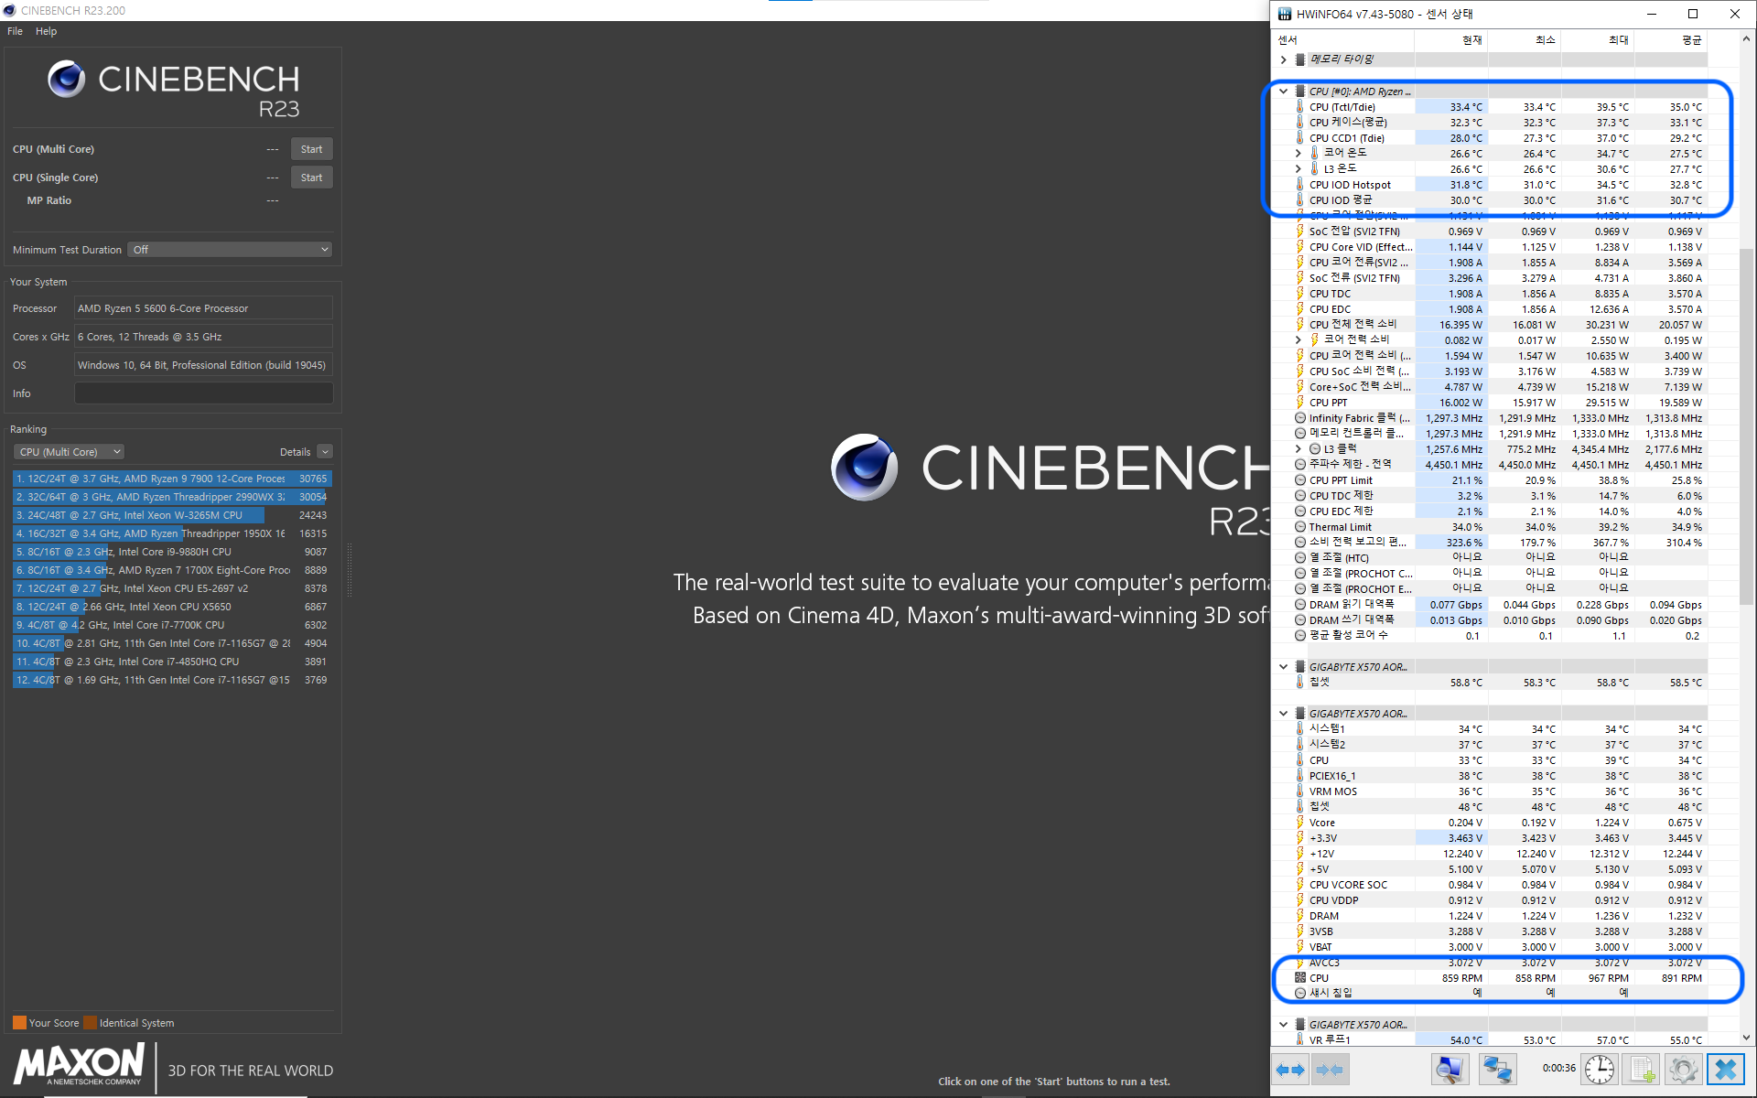The image size is (1757, 1098).
Task: Reset the elapsed timer clock icon
Action: (x=1600, y=1070)
